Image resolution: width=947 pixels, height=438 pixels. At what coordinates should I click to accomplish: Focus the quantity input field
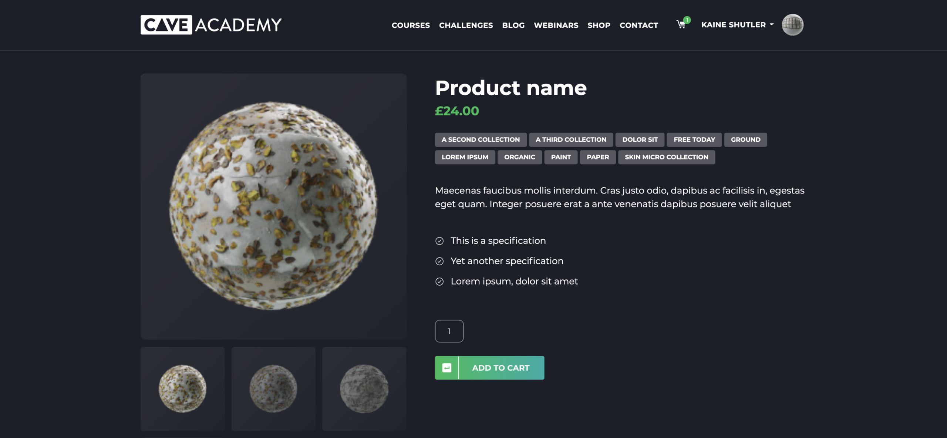tap(449, 331)
